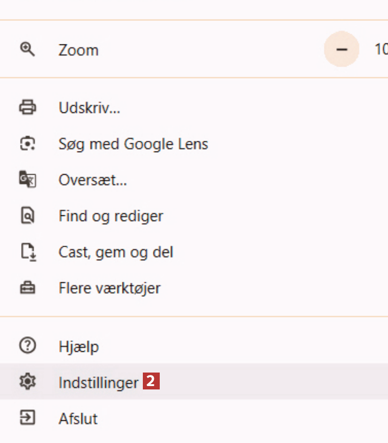This screenshot has width=388, height=443.
Task: Click the Cast, gem og del icon
Action: click(x=27, y=252)
